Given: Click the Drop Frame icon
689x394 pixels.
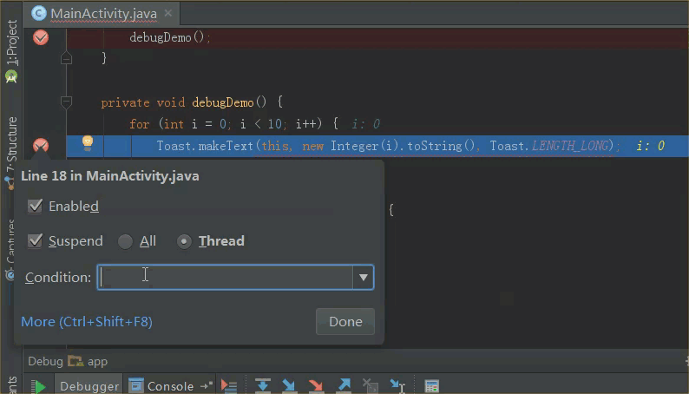Looking at the screenshot, I should tap(371, 385).
